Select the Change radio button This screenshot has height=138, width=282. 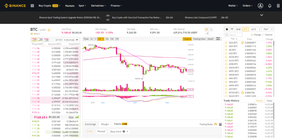click(252, 35)
